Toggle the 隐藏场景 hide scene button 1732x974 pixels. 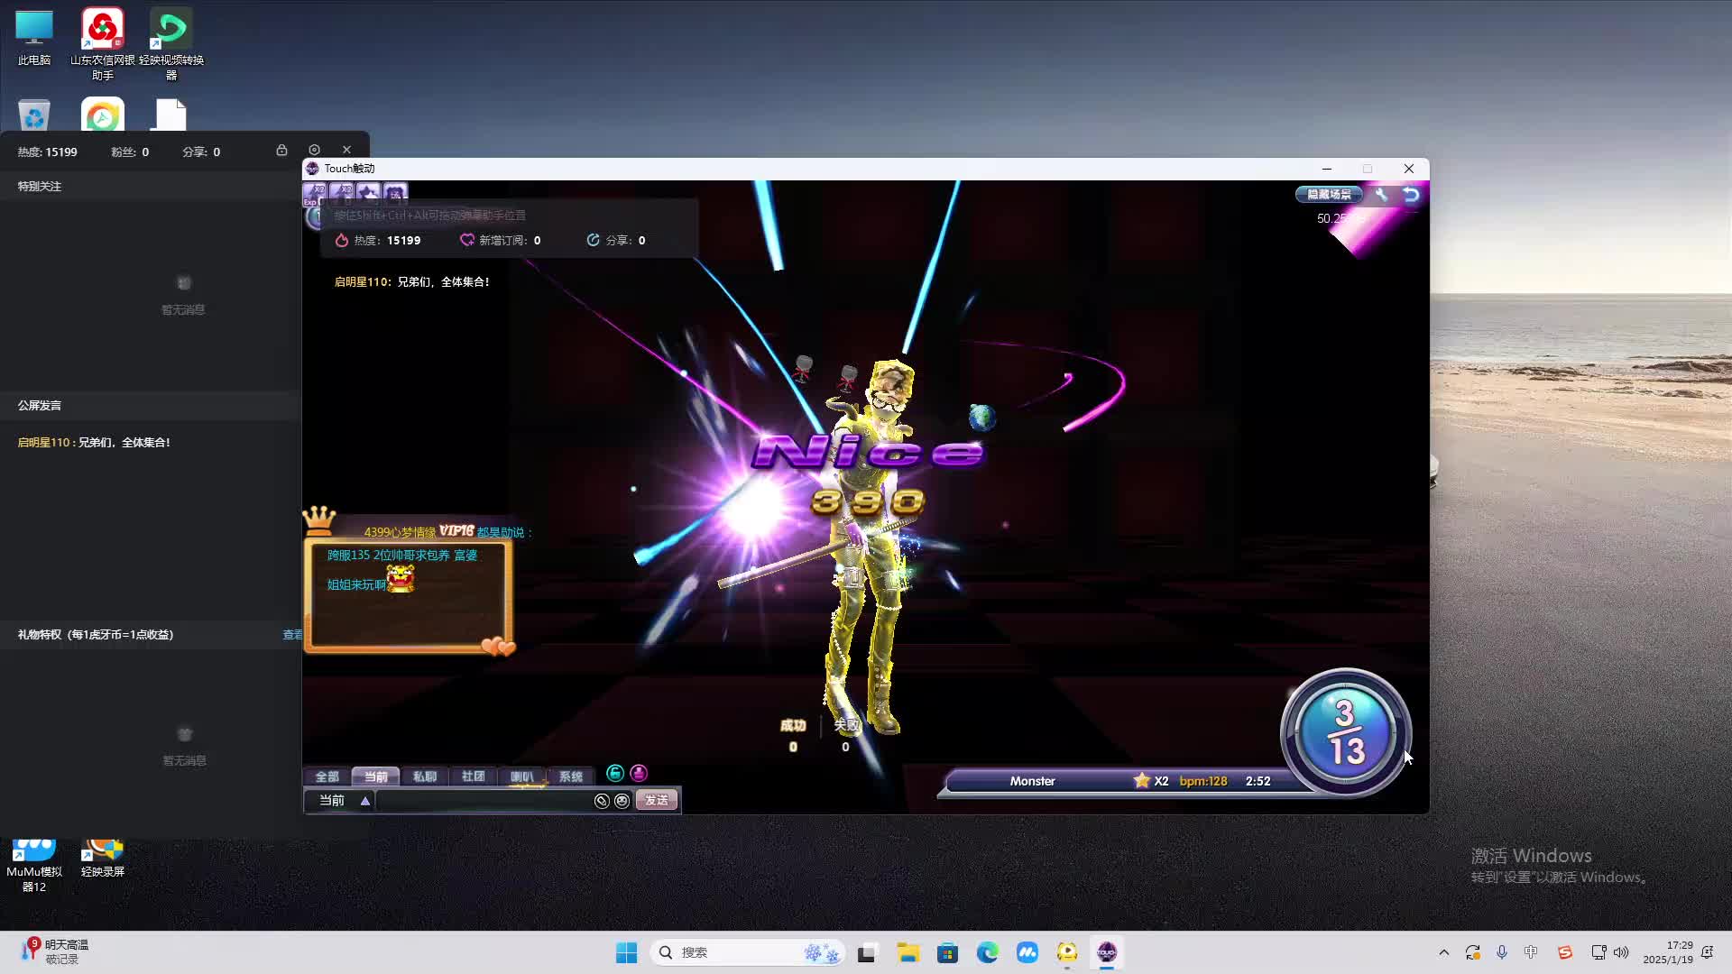point(1329,194)
